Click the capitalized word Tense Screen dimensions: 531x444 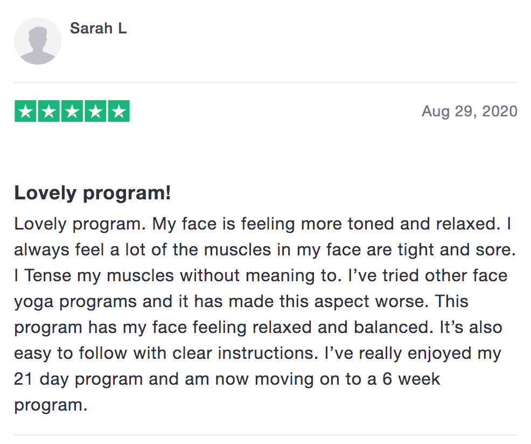point(48,275)
